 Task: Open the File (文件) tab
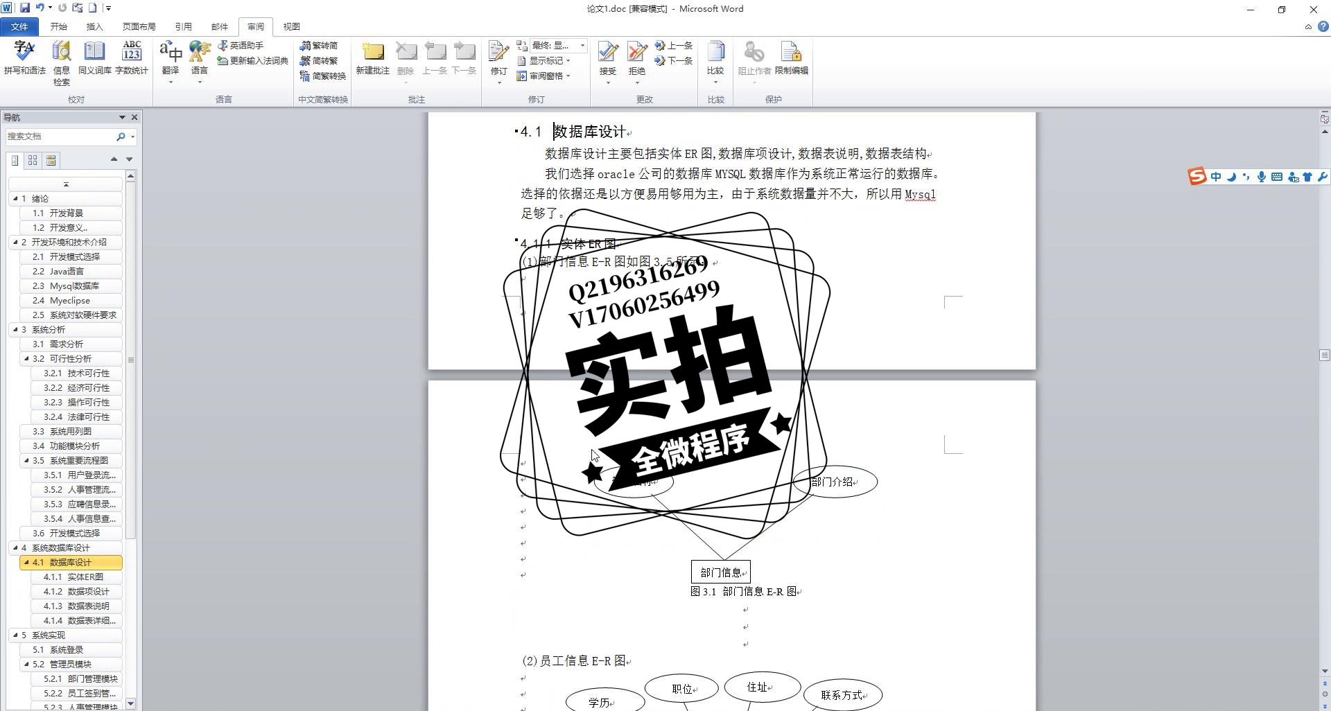pyautogui.click(x=19, y=26)
